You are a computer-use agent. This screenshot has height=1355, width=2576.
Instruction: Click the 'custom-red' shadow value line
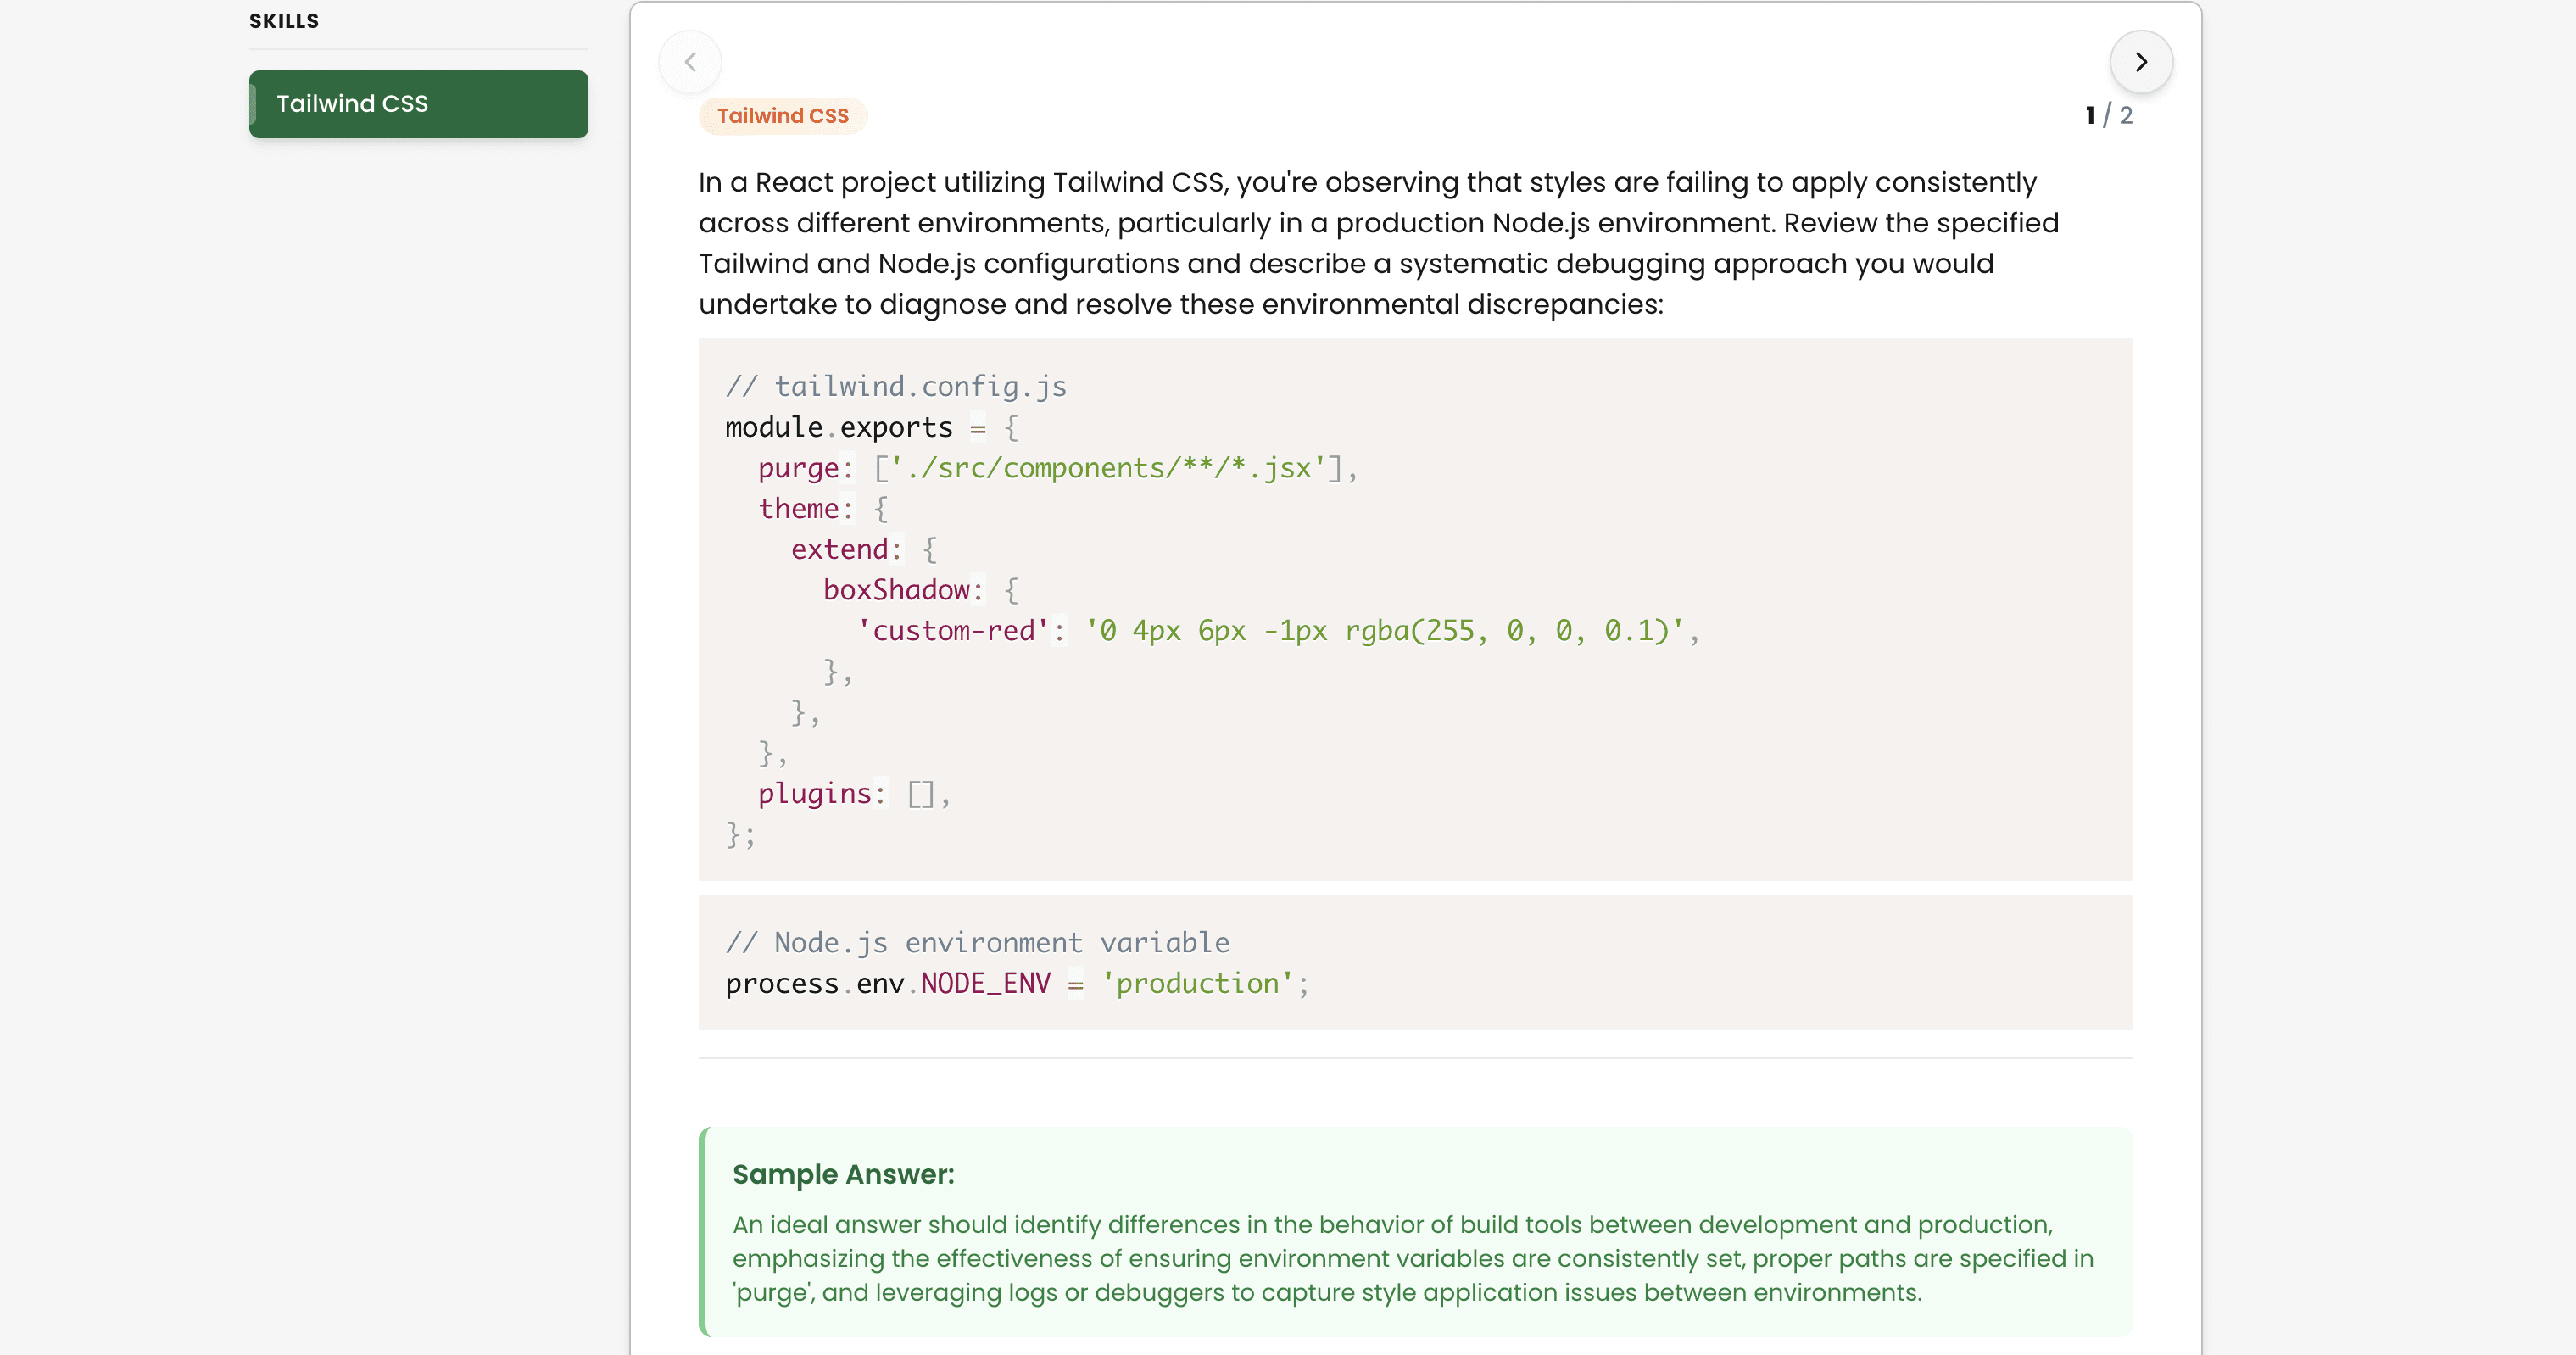[x=1277, y=631]
